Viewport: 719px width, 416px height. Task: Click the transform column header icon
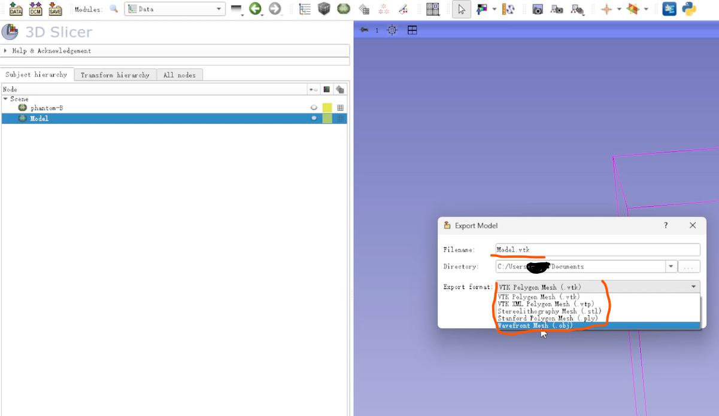pyautogui.click(x=340, y=89)
